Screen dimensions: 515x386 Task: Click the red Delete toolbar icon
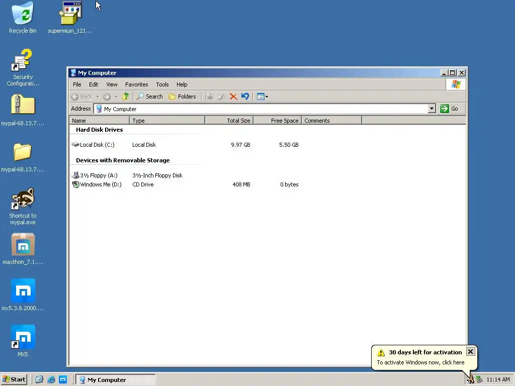(233, 96)
